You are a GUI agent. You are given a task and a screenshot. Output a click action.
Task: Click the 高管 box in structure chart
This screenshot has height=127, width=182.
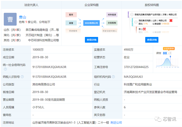pos(71,23)
